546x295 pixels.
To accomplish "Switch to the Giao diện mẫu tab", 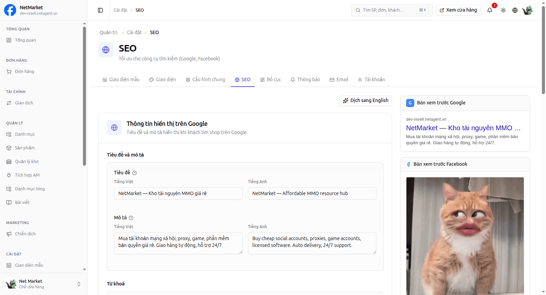I will [x=121, y=79].
